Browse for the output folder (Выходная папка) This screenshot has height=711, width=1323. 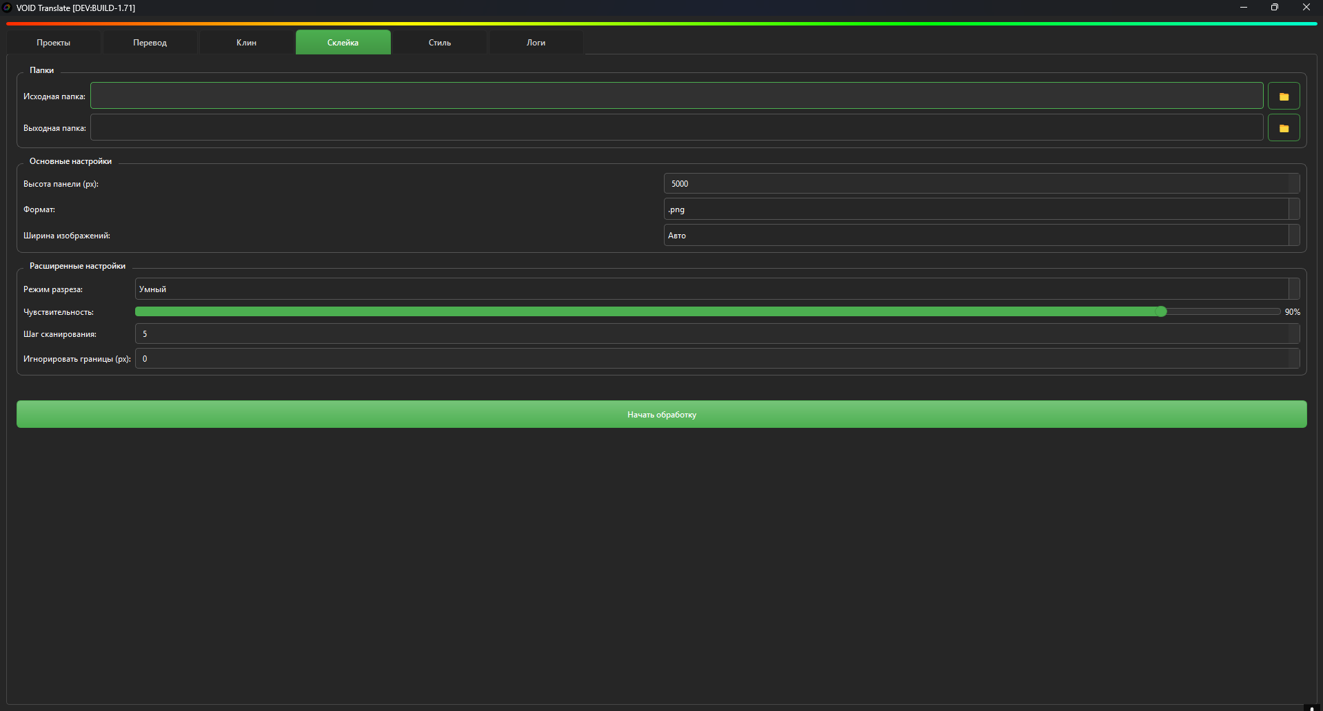[x=1283, y=128]
